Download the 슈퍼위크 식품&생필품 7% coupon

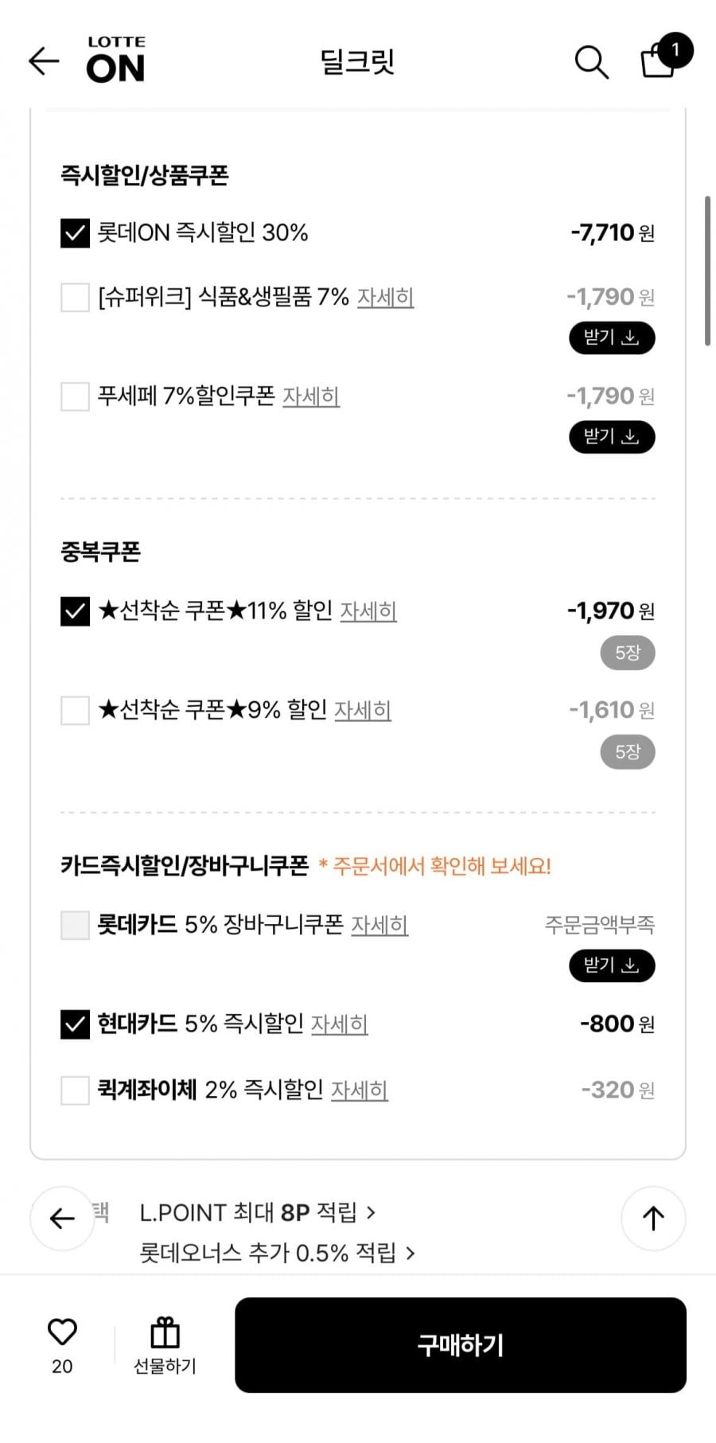pos(611,338)
